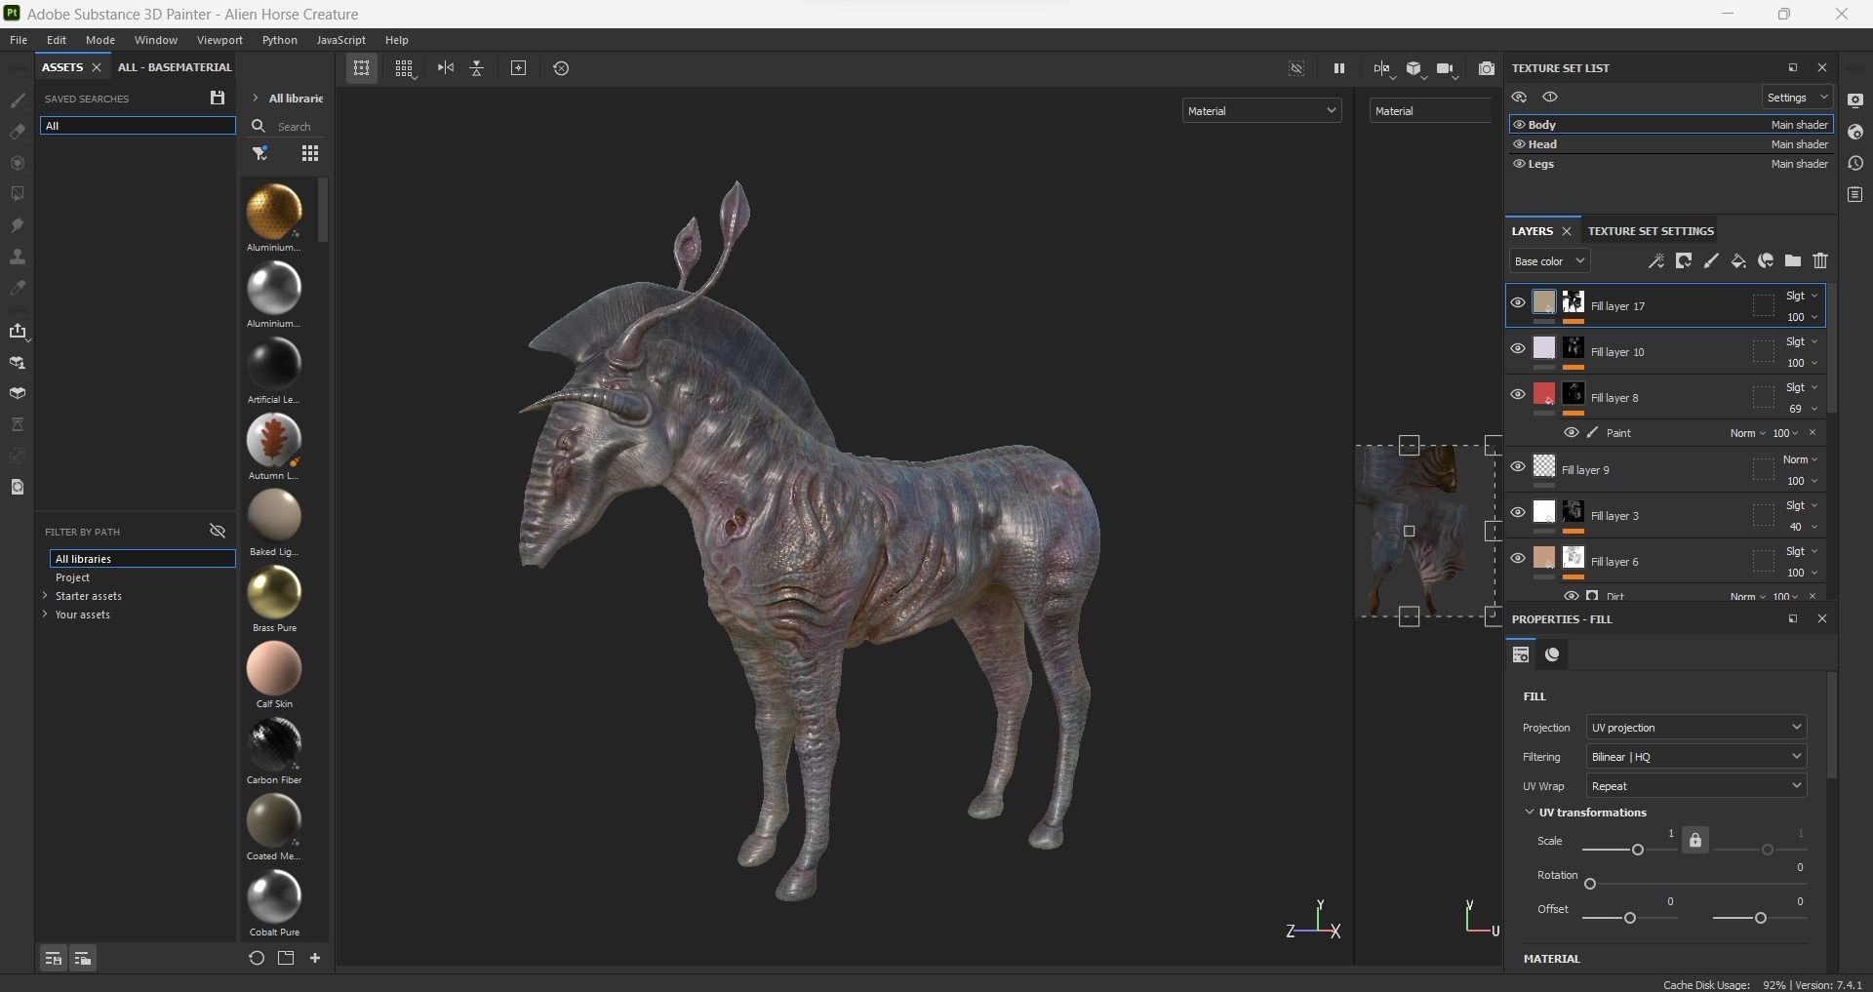Open the camera screenshot icon in viewport toolbar
The image size is (1873, 992).
pos(1486,68)
